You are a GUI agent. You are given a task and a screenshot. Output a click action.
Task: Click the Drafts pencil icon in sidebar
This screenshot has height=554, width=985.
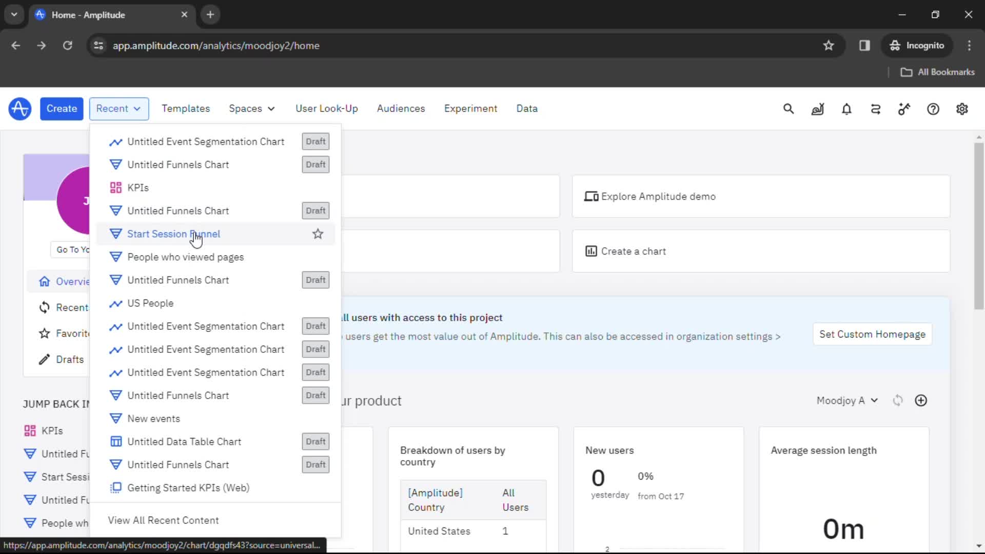pyautogui.click(x=45, y=360)
